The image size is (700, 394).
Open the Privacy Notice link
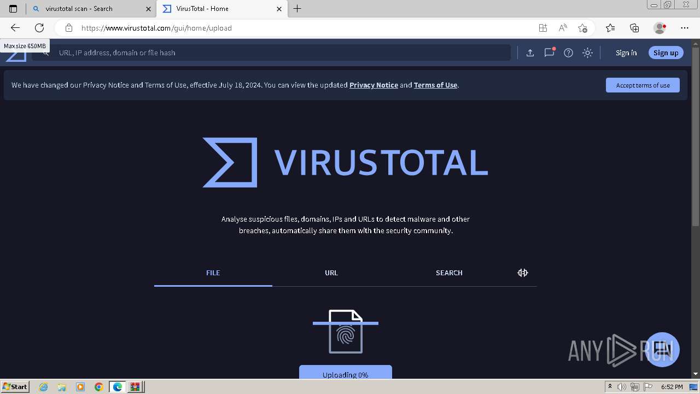click(374, 85)
